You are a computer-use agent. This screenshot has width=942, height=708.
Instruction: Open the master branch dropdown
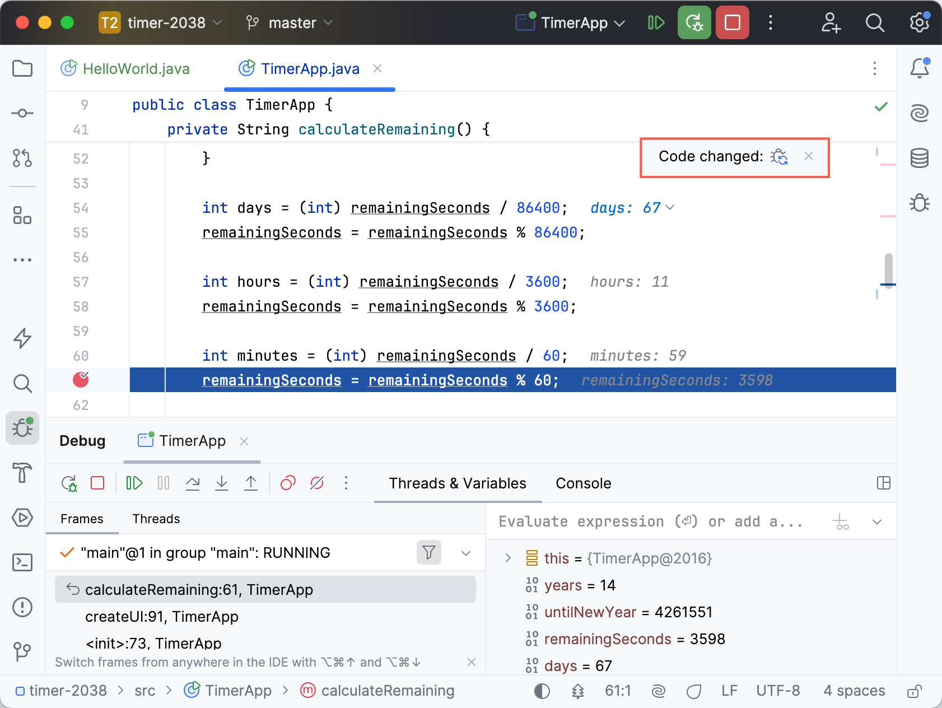tap(289, 22)
